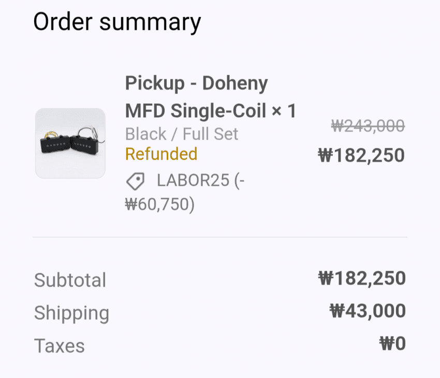The image size is (440, 378).
Task: Click the Order summary heading
Action: 117,22
